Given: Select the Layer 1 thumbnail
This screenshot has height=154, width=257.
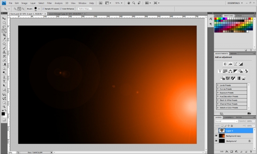Looking at the screenshot, I should (x=221, y=131).
